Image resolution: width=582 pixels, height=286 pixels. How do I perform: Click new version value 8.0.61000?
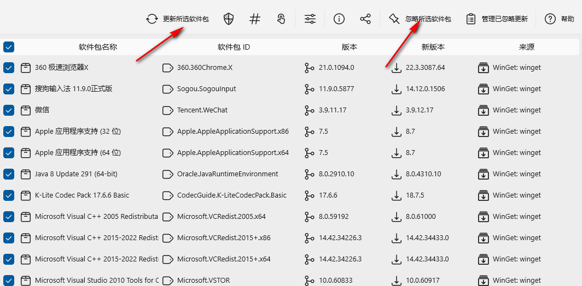[421, 216]
